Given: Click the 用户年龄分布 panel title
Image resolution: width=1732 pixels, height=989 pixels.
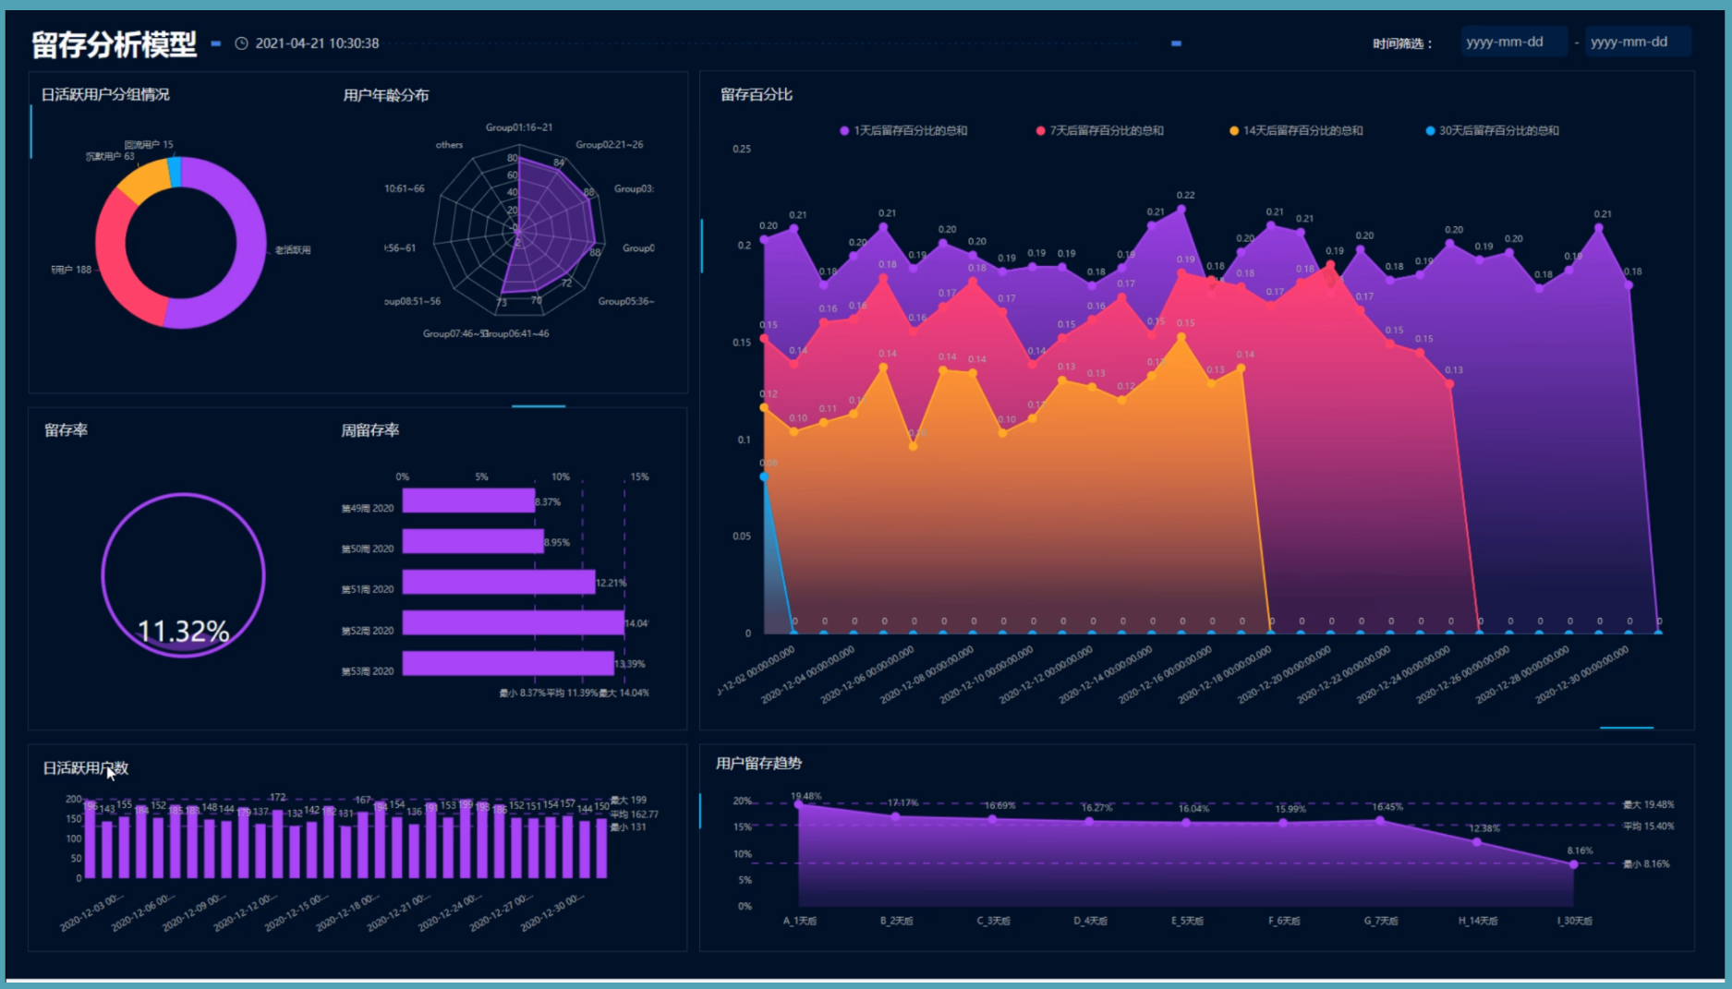Looking at the screenshot, I should pyautogui.click(x=386, y=95).
